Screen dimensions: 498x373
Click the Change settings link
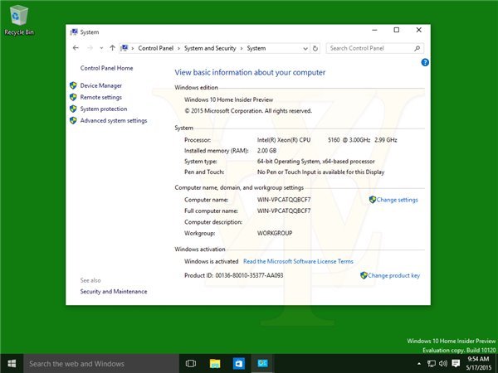pyautogui.click(x=397, y=200)
